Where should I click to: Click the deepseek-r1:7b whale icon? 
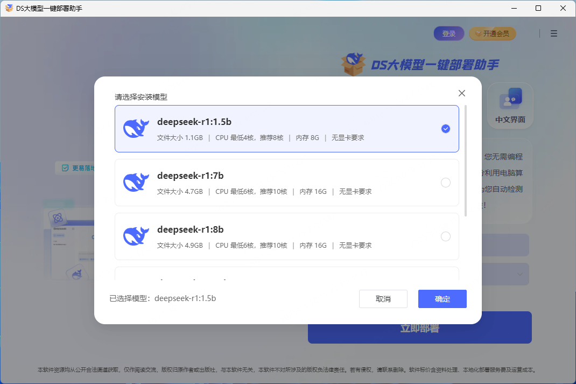click(x=136, y=182)
